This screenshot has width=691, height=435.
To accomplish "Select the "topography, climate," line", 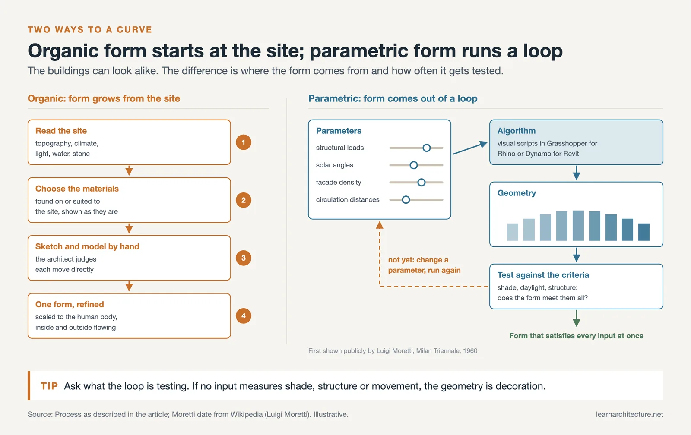I will tap(67, 143).
